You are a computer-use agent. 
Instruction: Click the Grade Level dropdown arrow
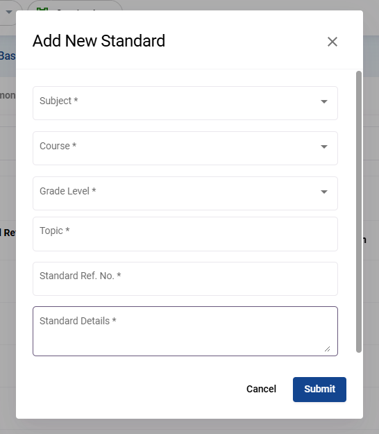point(324,192)
